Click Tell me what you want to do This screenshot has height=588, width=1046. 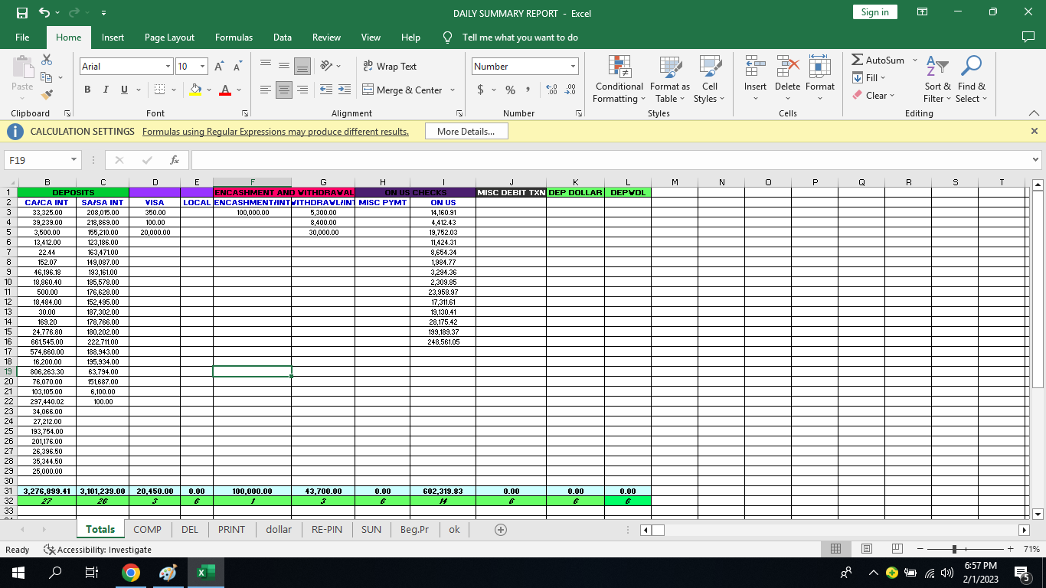point(520,37)
